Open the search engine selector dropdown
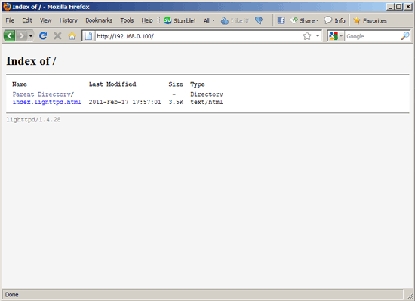This screenshot has width=415, height=301. point(335,36)
